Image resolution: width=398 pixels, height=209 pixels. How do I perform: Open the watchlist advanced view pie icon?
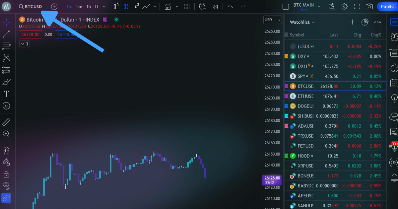(365, 22)
